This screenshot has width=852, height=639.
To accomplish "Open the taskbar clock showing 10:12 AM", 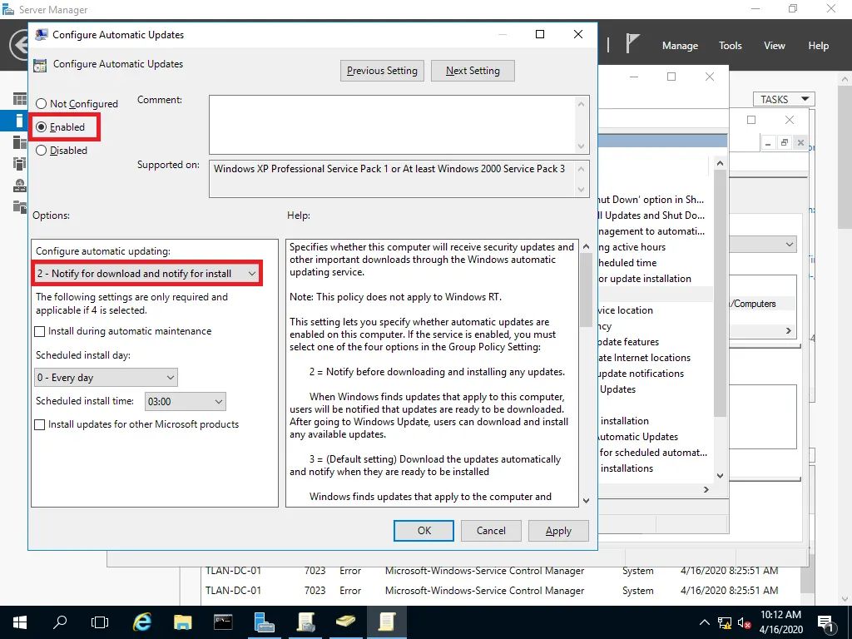I will [x=780, y=622].
